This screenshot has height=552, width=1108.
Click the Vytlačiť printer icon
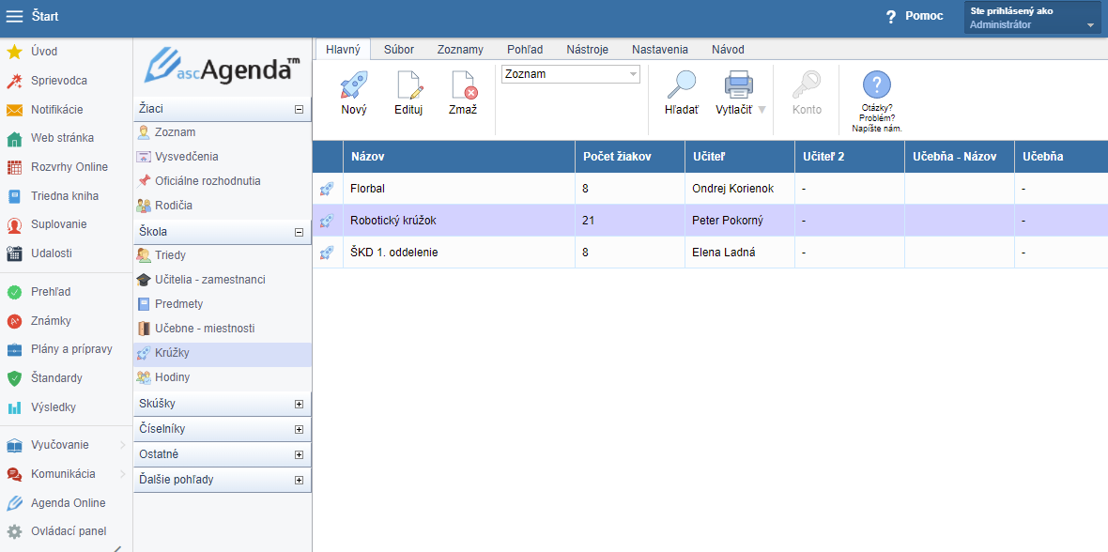pos(738,84)
